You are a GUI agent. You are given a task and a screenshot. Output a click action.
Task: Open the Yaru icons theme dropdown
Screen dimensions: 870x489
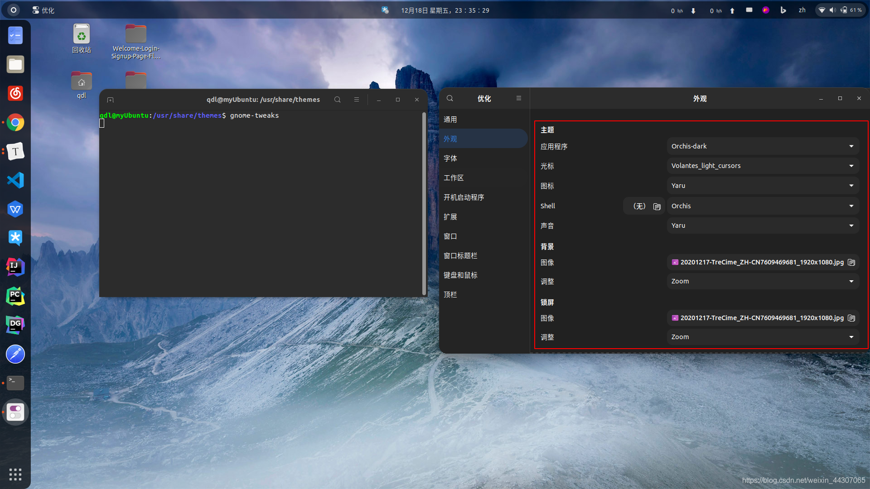pos(763,186)
